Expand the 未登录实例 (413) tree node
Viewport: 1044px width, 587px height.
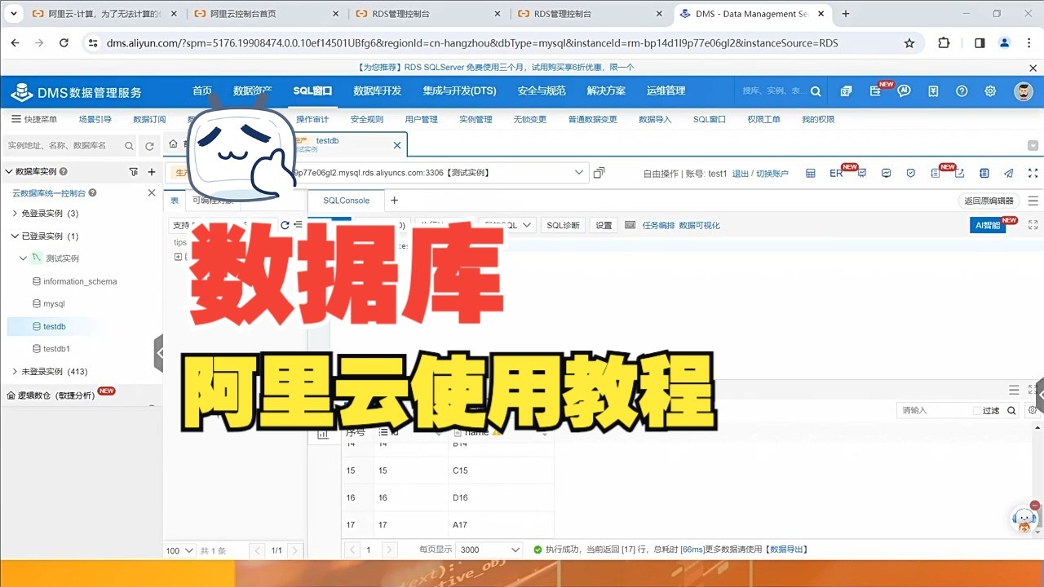coord(13,371)
